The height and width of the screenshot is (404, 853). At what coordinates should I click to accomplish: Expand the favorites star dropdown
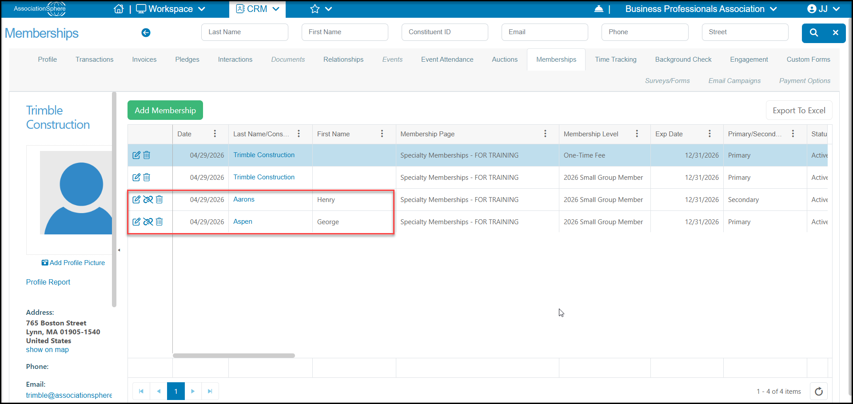pos(321,9)
